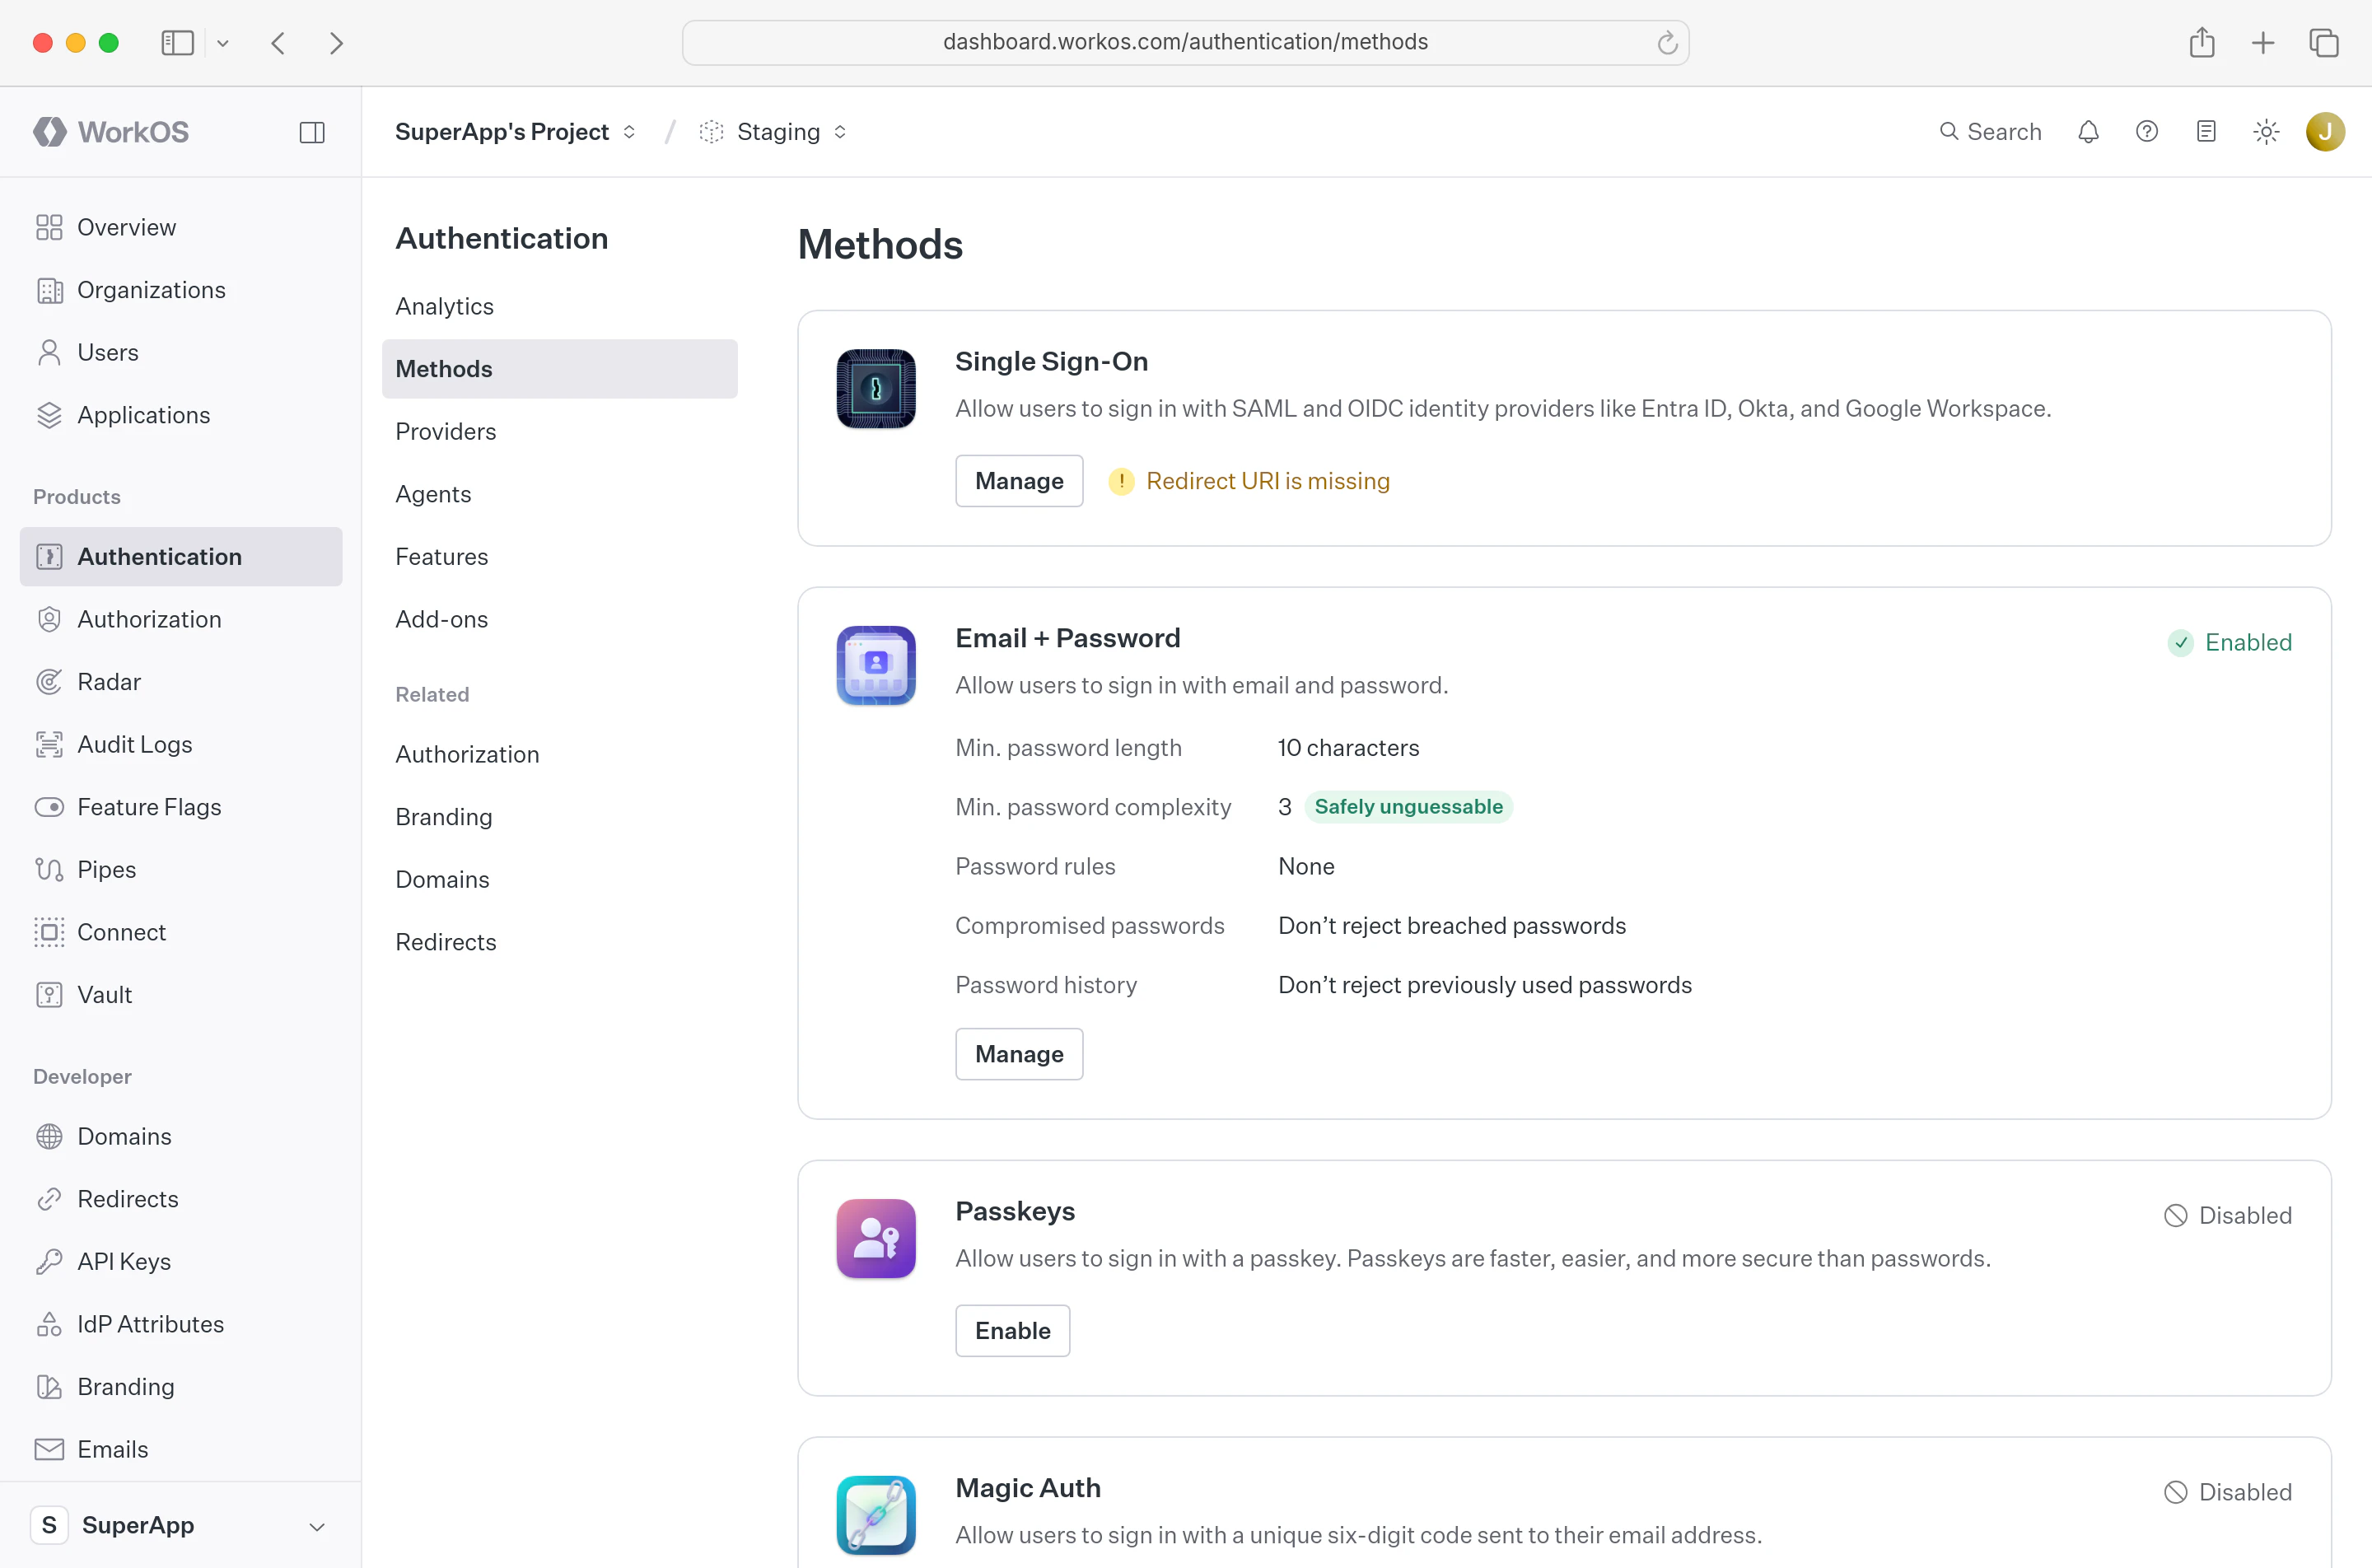Open Analytics sub-tab
The image size is (2372, 1568).
click(560, 306)
